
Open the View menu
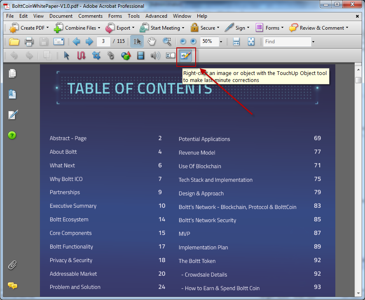pos(38,16)
